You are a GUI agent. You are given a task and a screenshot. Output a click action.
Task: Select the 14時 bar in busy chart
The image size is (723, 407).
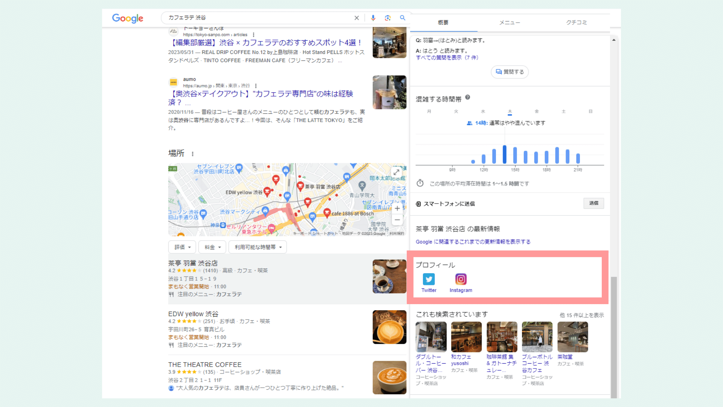point(504,155)
